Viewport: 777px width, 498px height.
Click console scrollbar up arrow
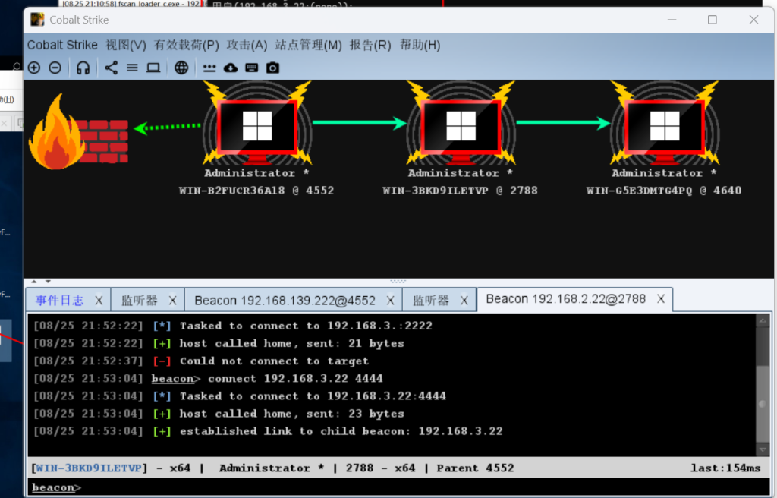point(763,321)
